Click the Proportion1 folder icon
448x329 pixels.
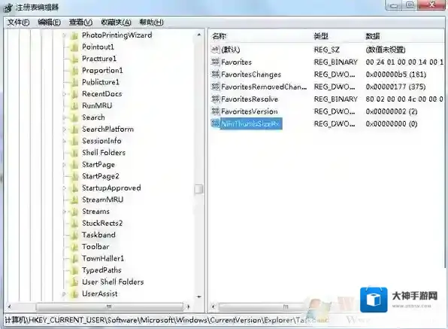click(74, 71)
